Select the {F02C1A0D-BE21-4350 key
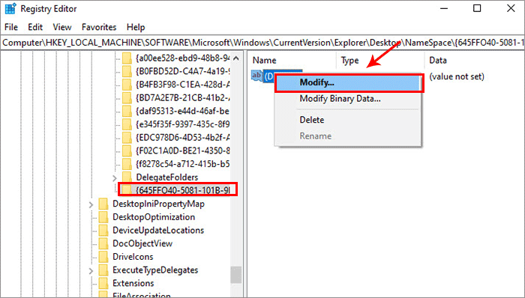 coord(183,150)
